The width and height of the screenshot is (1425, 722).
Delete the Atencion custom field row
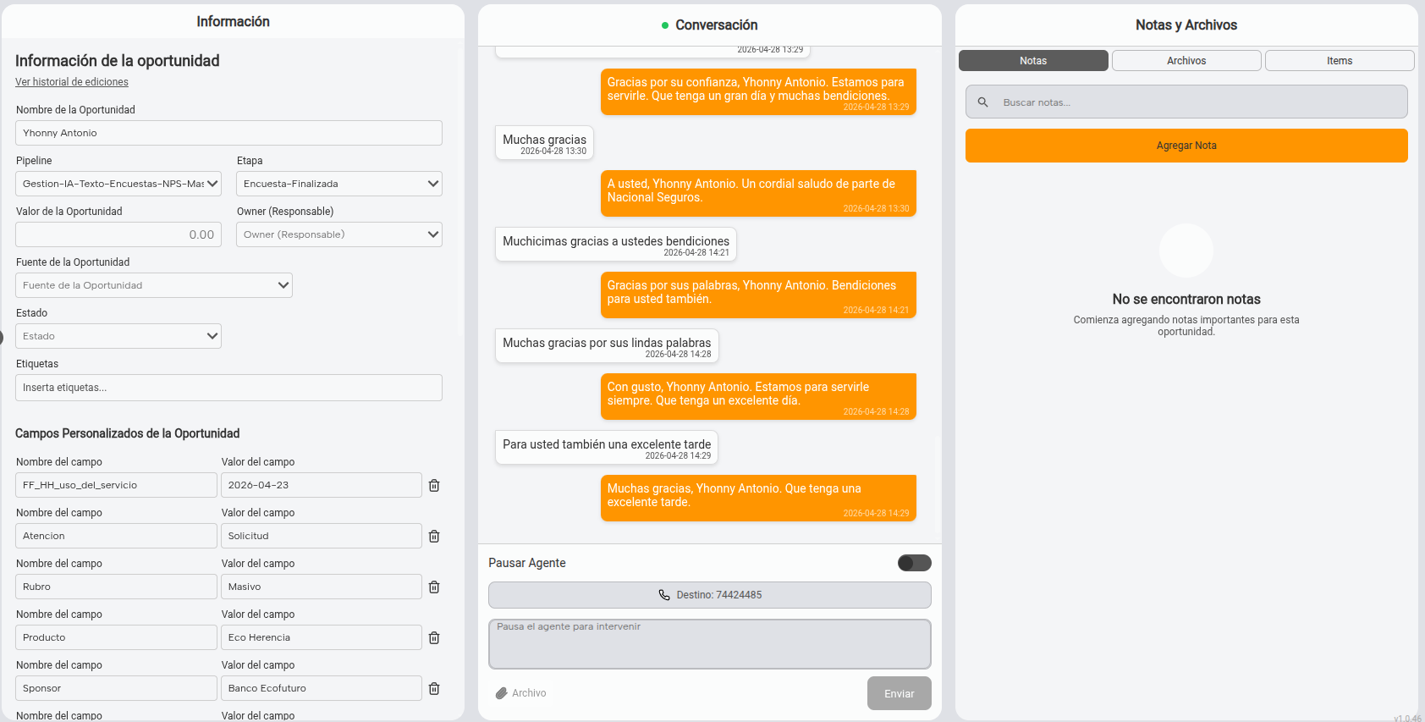point(434,536)
